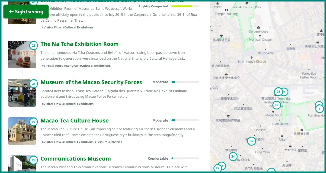Click St. Anthony's Church cross icon on map

(x=252, y=58)
